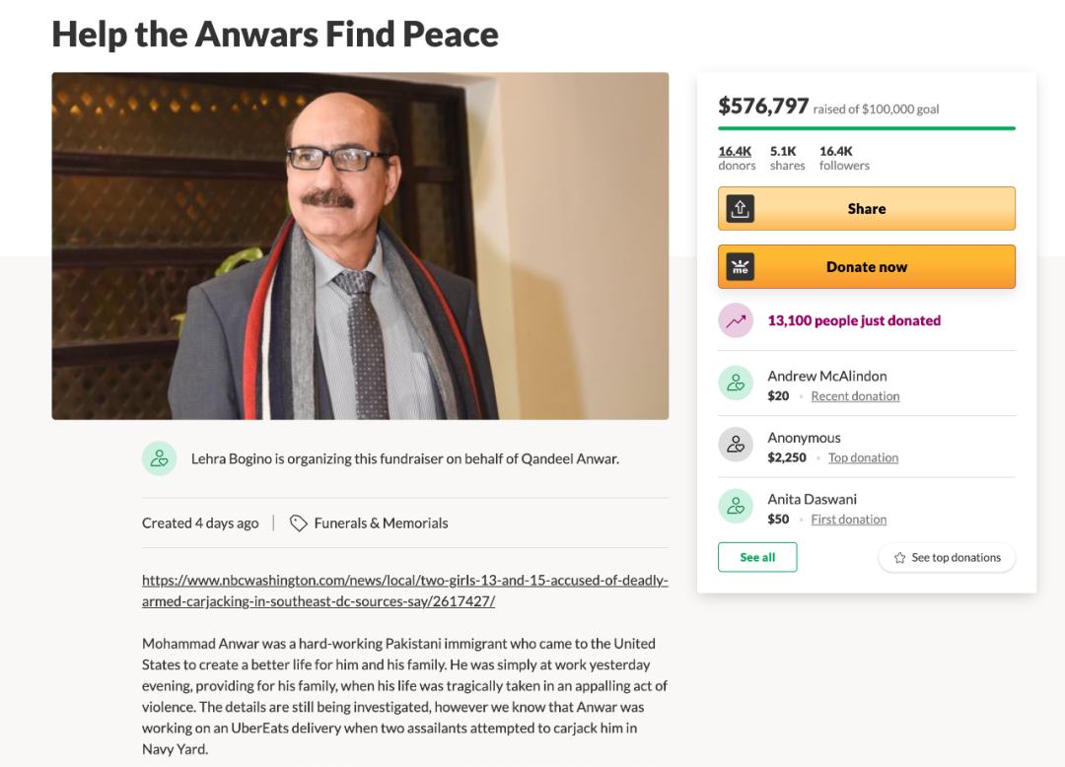Open the Share button

pyautogui.click(x=867, y=208)
